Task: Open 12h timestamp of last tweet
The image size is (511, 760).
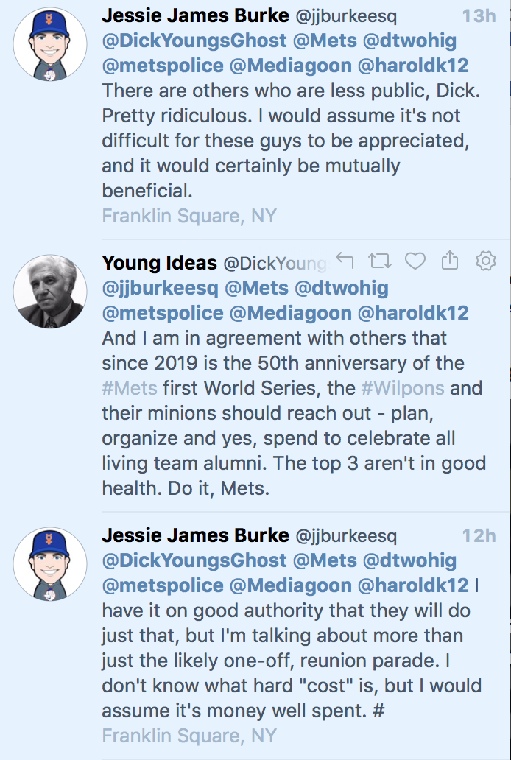Action: (479, 535)
